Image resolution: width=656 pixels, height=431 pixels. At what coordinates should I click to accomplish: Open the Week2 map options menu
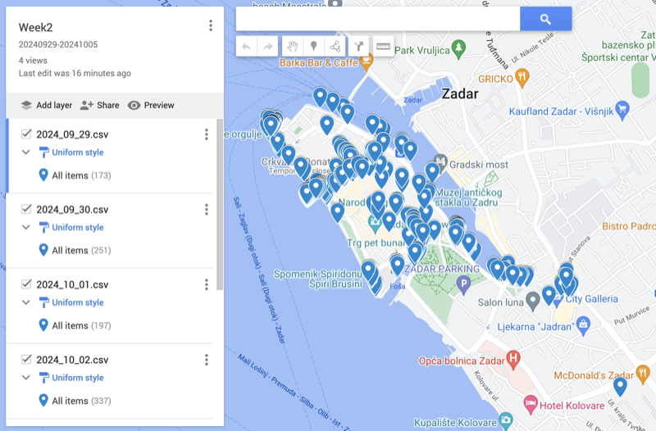211,26
